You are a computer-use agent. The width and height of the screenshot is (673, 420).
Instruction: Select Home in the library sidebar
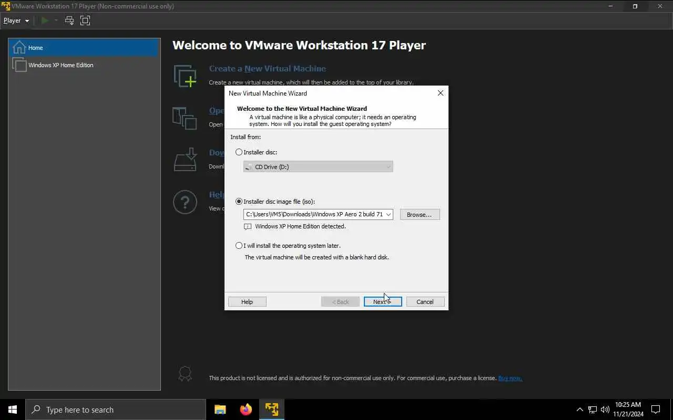pos(84,48)
